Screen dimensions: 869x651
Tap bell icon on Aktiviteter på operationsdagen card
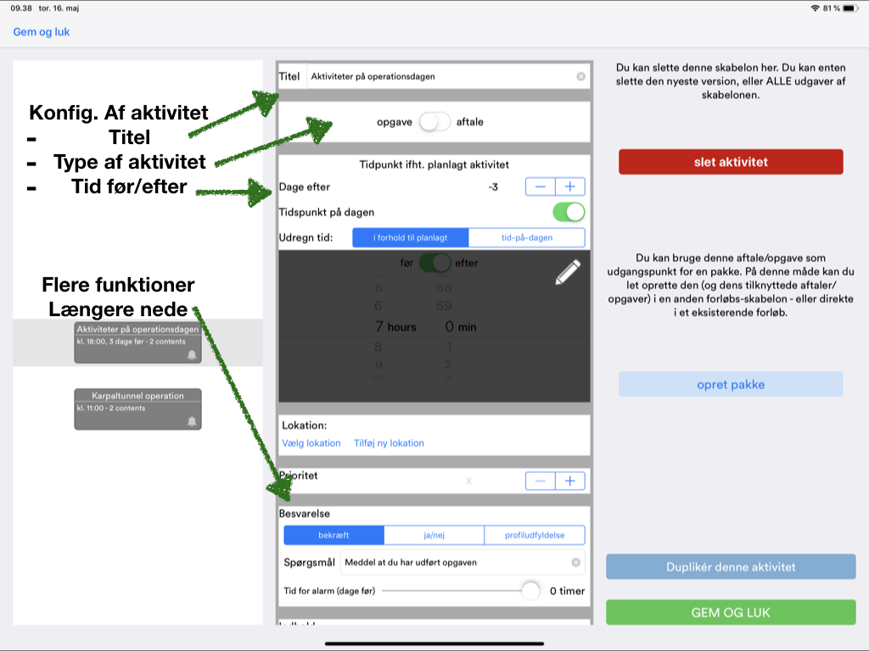tap(192, 355)
